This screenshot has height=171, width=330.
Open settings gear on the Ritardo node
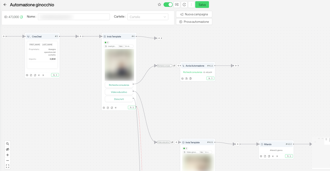[261, 156]
